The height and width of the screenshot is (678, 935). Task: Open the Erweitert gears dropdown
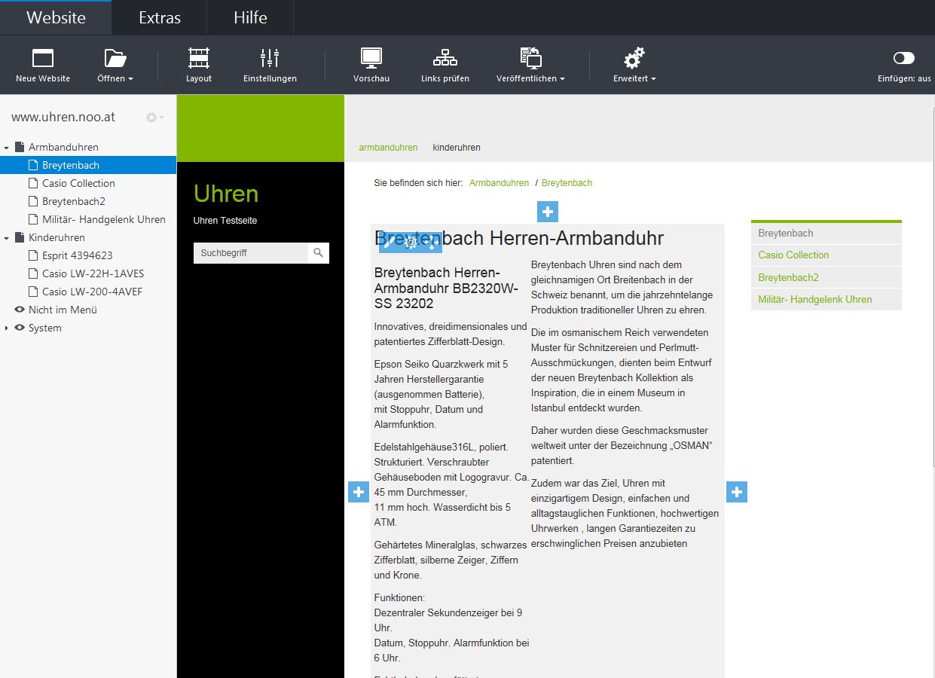634,65
